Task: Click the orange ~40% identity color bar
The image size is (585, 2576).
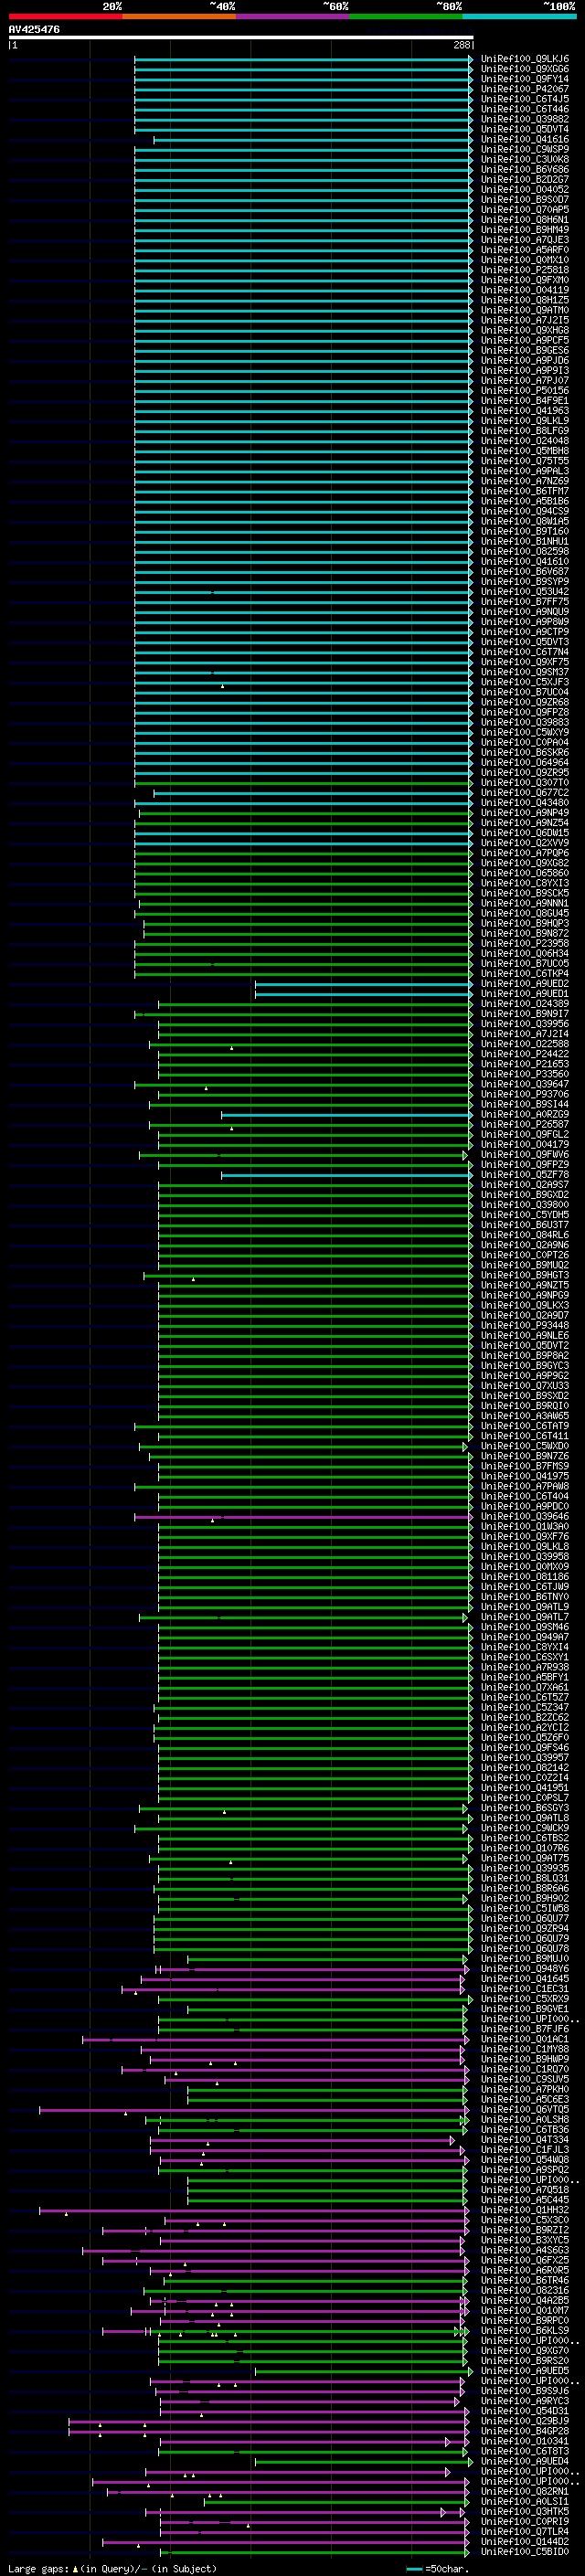Action: 179,16
